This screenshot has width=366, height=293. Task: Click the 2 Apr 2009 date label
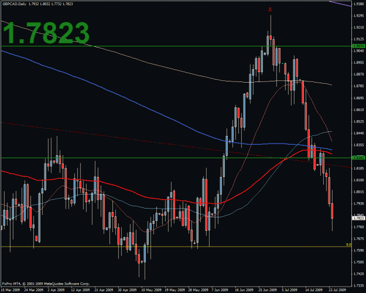tap(56, 290)
